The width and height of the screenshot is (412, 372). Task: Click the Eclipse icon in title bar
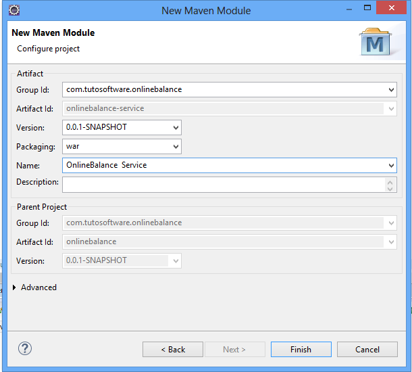point(14,10)
